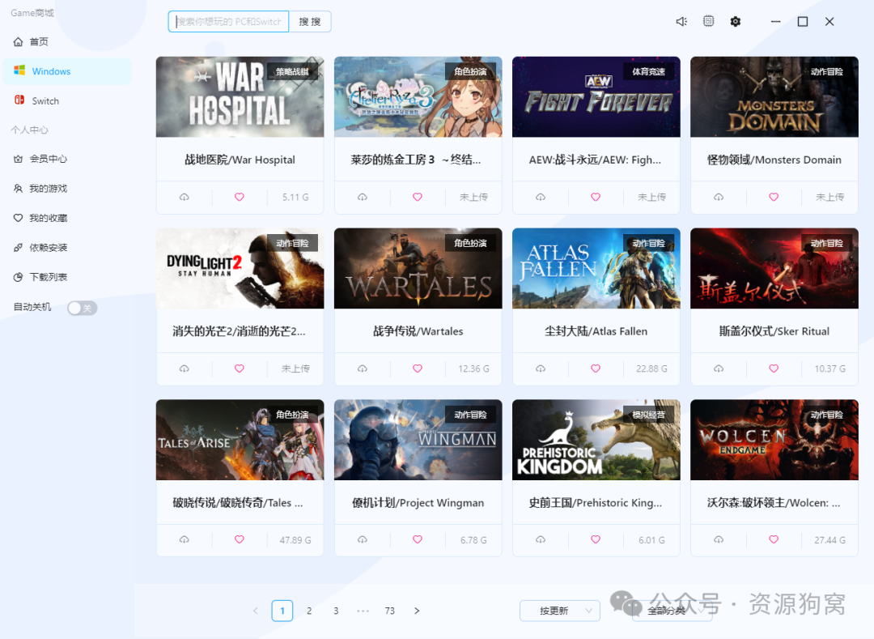Viewport: 874px width, 639px height.
Task: Click the 27.44 G size on Wolcen
Action: point(829,539)
